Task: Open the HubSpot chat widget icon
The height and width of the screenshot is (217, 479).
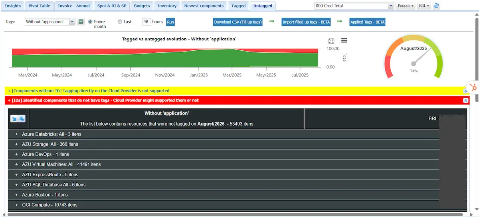Action: coord(473,87)
